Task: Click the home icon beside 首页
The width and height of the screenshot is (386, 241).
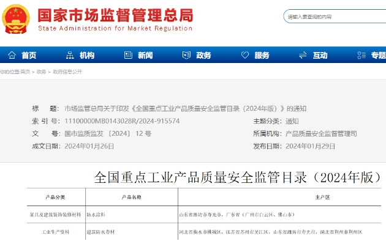Action: tap(12, 55)
